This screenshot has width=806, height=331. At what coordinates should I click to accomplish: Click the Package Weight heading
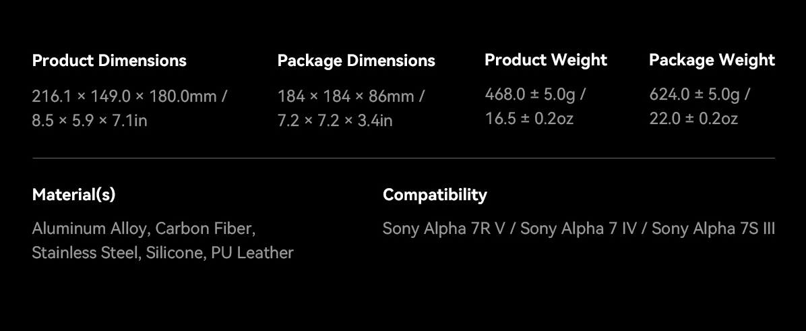coord(712,60)
